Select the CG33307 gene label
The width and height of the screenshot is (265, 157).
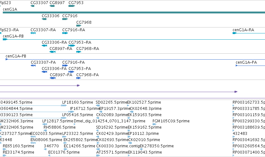coord(39,3)
